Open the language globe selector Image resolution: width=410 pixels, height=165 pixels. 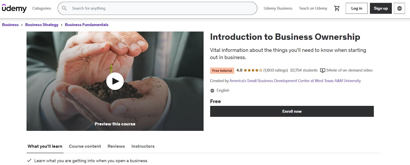[399, 8]
